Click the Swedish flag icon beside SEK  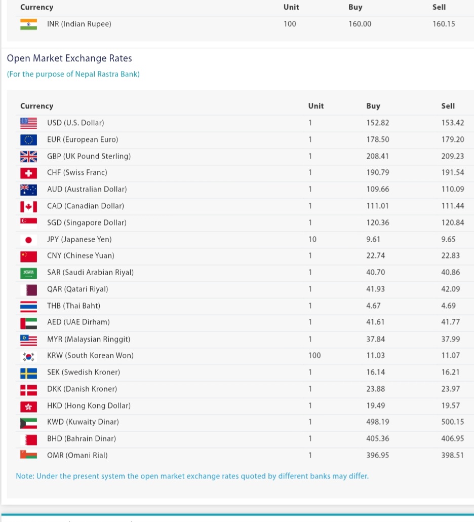[x=28, y=373]
